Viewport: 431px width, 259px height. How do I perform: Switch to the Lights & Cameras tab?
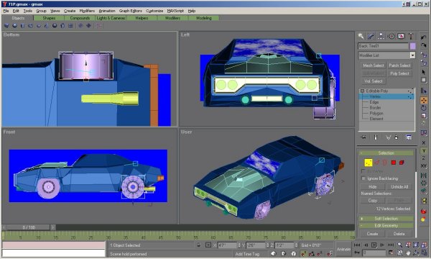click(x=111, y=18)
